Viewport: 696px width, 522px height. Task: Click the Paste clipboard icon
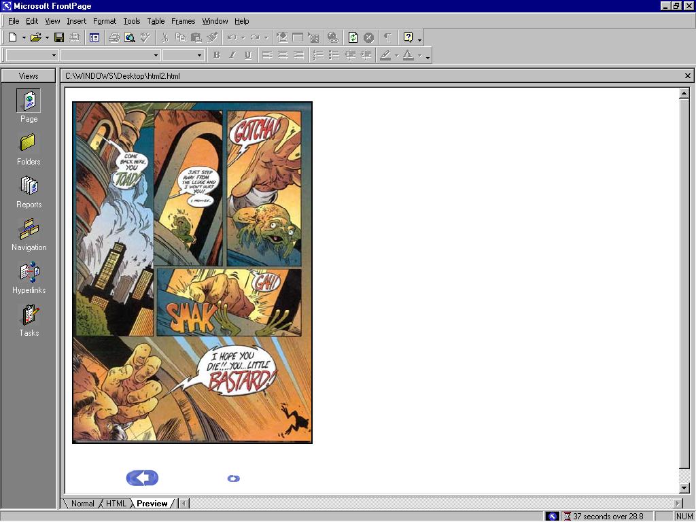pyautogui.click(x=196, y=38)
